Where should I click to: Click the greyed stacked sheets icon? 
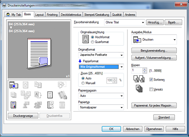(13, 95)
